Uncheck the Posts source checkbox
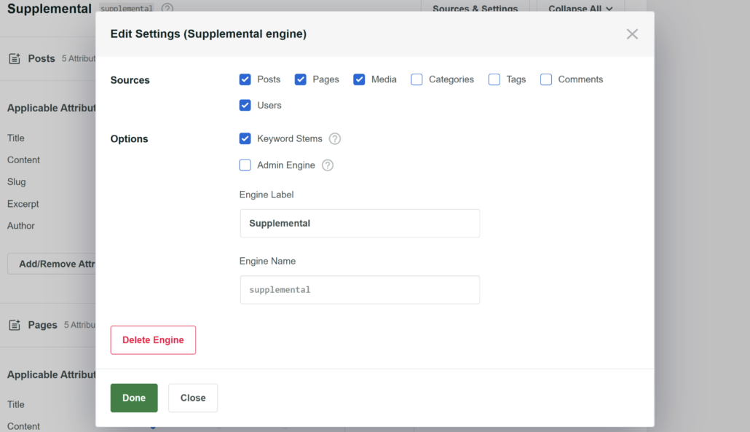The width and height of the screenshot is (750, 432). point(245,79)
